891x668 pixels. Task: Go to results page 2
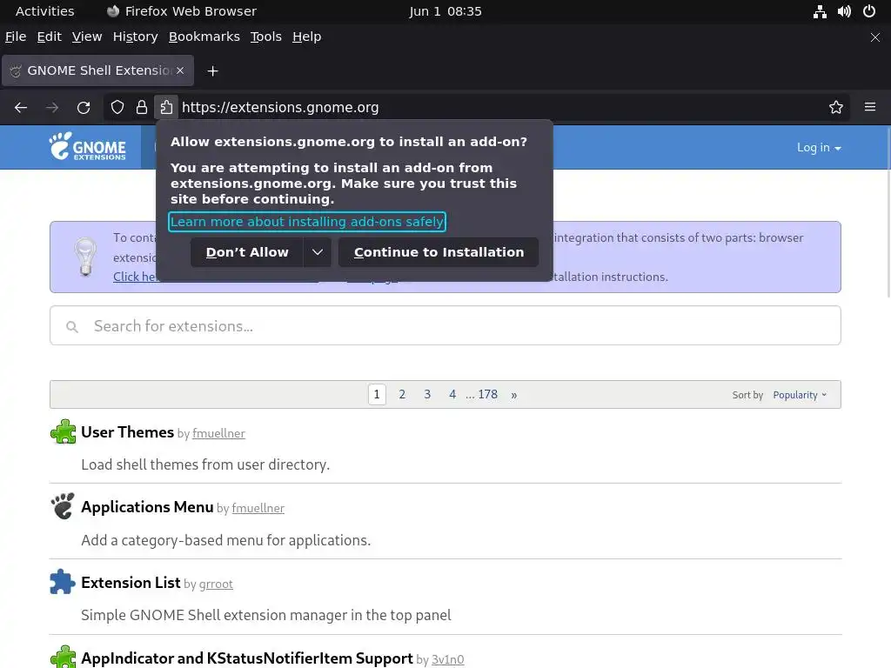(402, 394)
